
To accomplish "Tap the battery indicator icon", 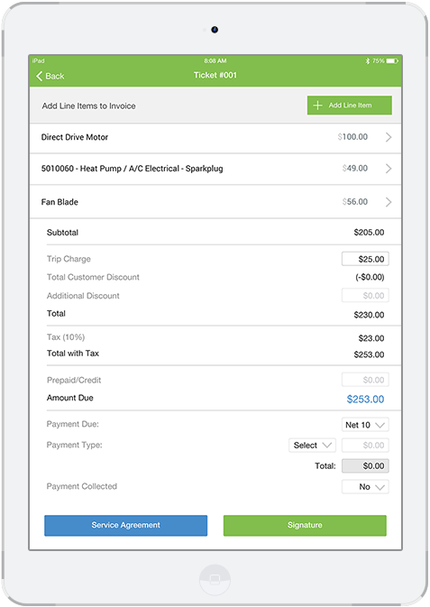I will click(x=392, y=60).
